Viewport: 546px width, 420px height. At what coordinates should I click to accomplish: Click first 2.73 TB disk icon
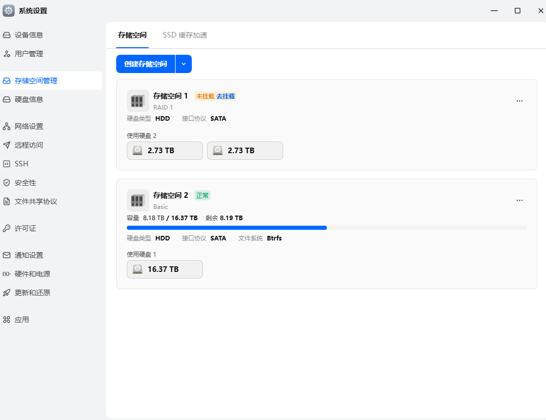(138, 151)
